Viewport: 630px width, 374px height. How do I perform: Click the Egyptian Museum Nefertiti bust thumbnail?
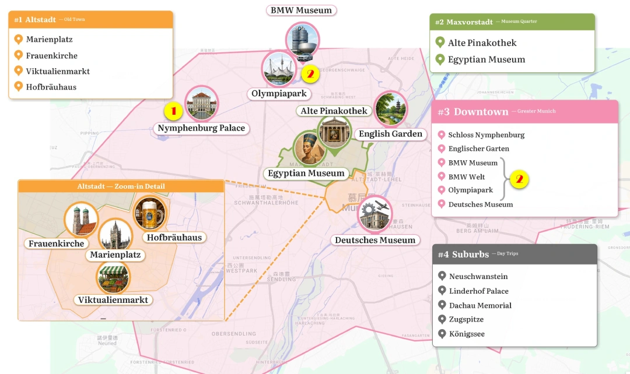pos(309,148)
